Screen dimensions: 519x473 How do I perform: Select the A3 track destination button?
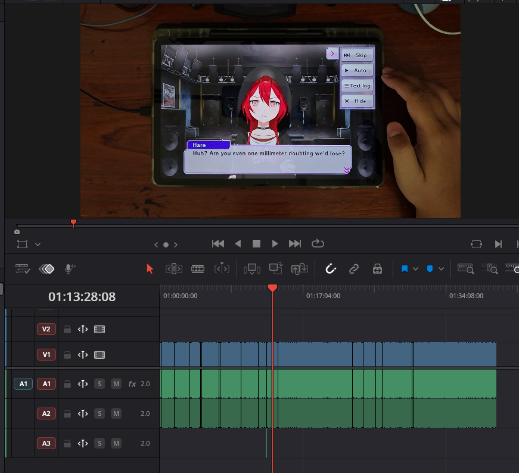coord(46,443)
